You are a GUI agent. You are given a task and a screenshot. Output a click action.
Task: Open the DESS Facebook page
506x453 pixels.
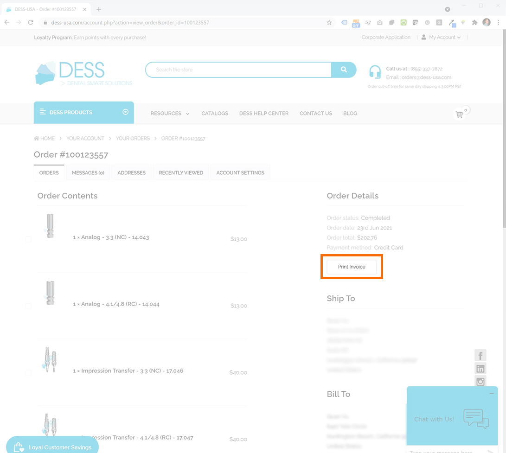point(480,355)
